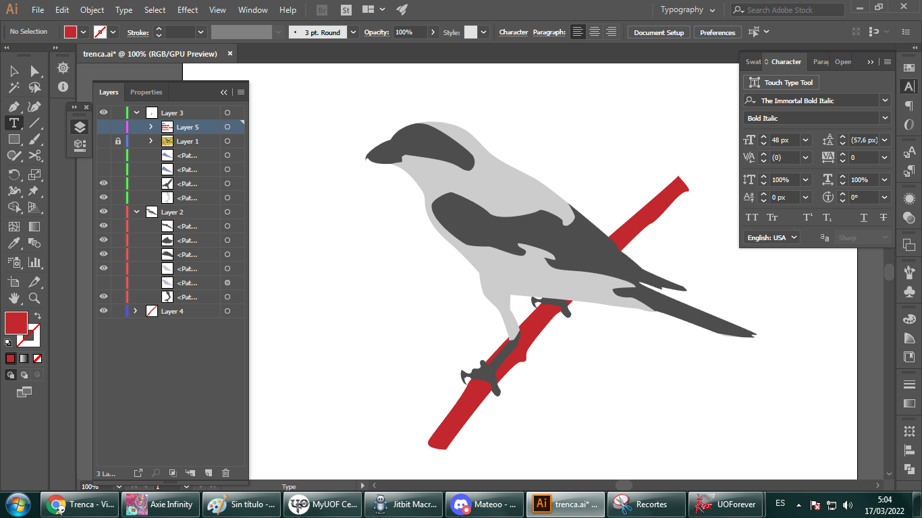
Task: Open the English: USA language dropdown
Action: pyautogui.click(x=771, y=237)
